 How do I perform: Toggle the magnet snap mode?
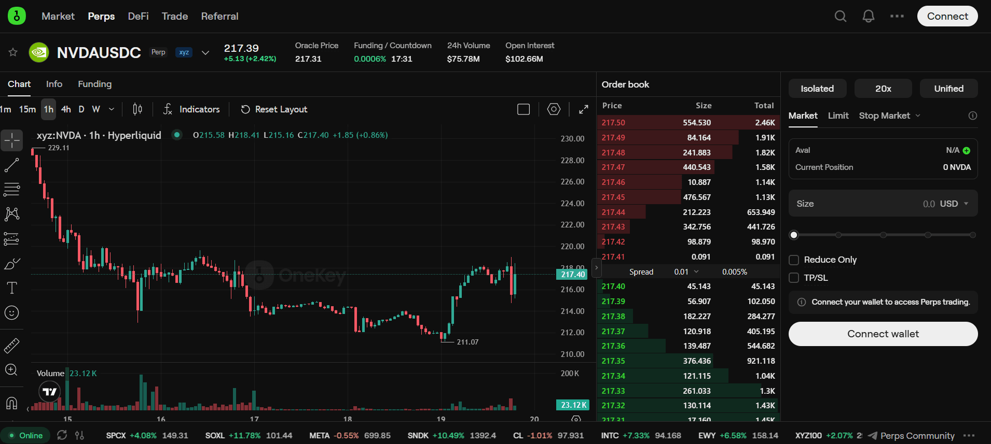(x=11, y=403)
